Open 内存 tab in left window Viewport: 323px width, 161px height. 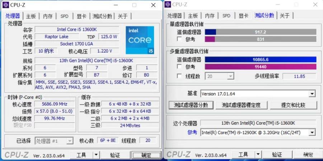point(48,16)
